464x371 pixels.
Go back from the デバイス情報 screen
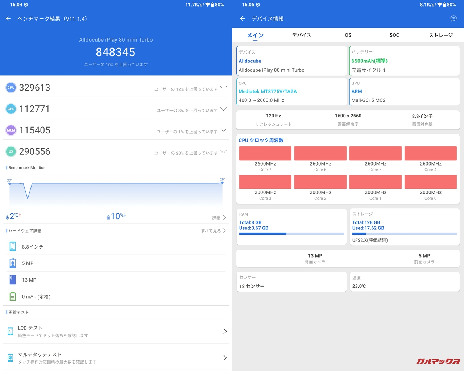point(243,18)
